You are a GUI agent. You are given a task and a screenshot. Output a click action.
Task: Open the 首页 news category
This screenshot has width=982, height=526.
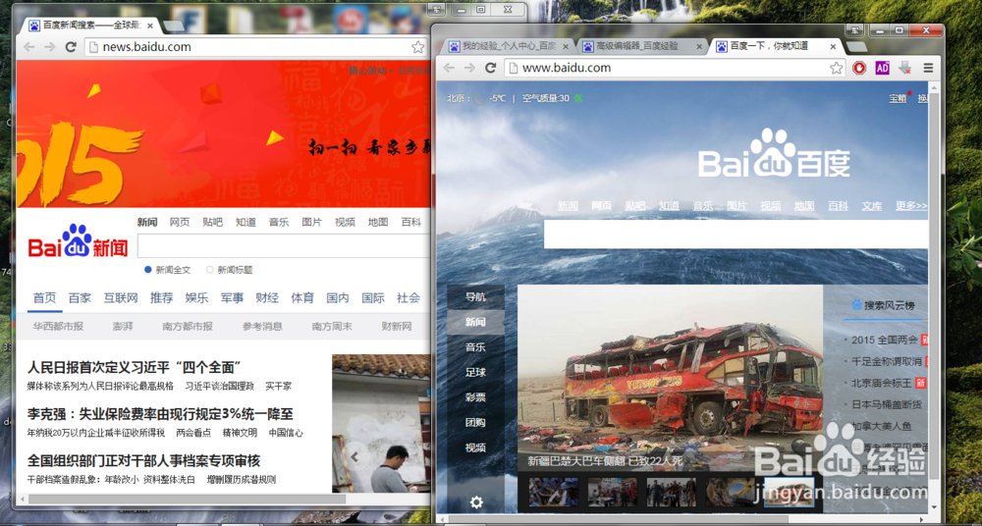(44, 298)
